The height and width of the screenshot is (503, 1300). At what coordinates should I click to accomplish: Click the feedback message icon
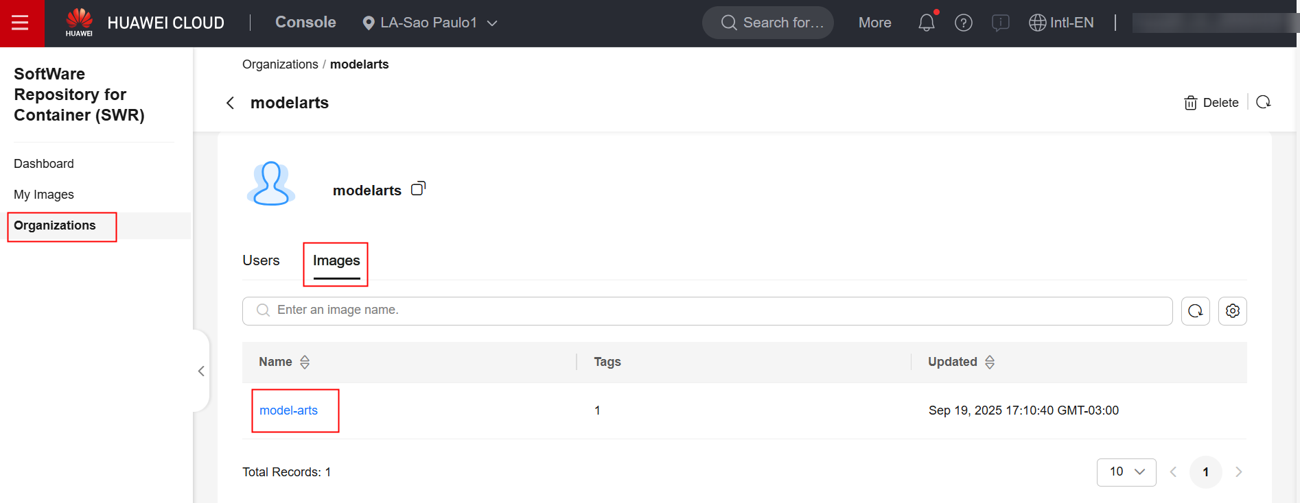[1000, 23]
